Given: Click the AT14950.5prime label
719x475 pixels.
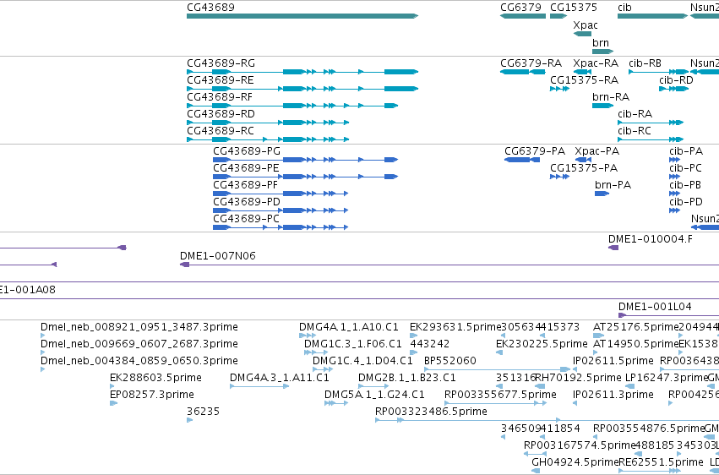Looking at the screenshot, I should (635, 344).
